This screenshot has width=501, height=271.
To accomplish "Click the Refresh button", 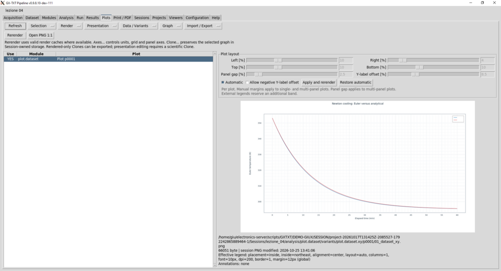I will click(15, 26).
